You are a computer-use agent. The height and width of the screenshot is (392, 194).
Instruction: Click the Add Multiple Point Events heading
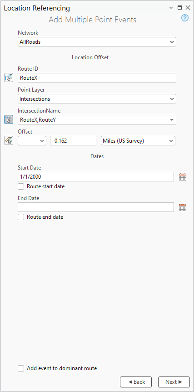92,20
